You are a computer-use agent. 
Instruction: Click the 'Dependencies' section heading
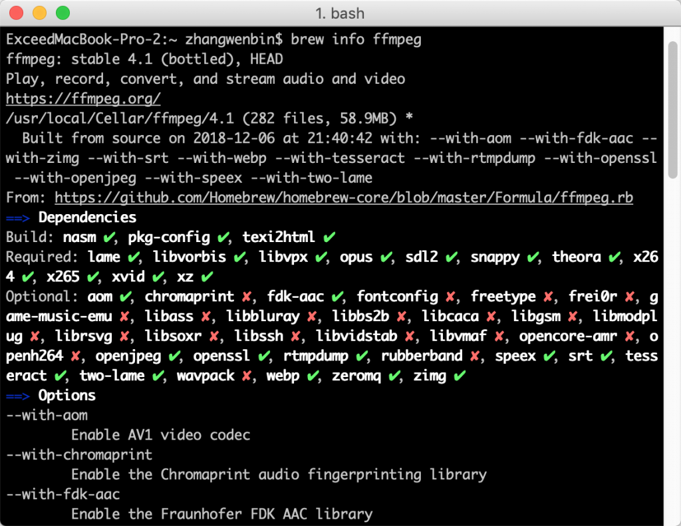[87, 217]
